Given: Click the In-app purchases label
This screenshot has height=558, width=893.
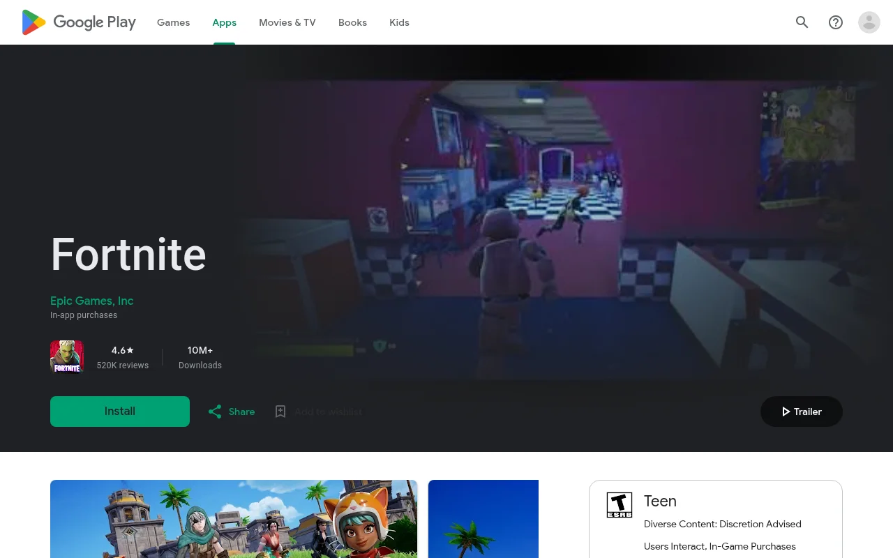Looking at the screenshot, I should 84,315.
